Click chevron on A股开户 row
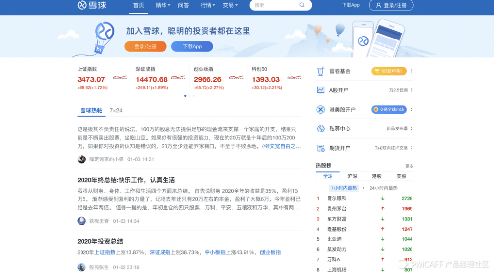The height and width of the screenshot is (274, 494). pyautogui.click(x=412, y=90)
